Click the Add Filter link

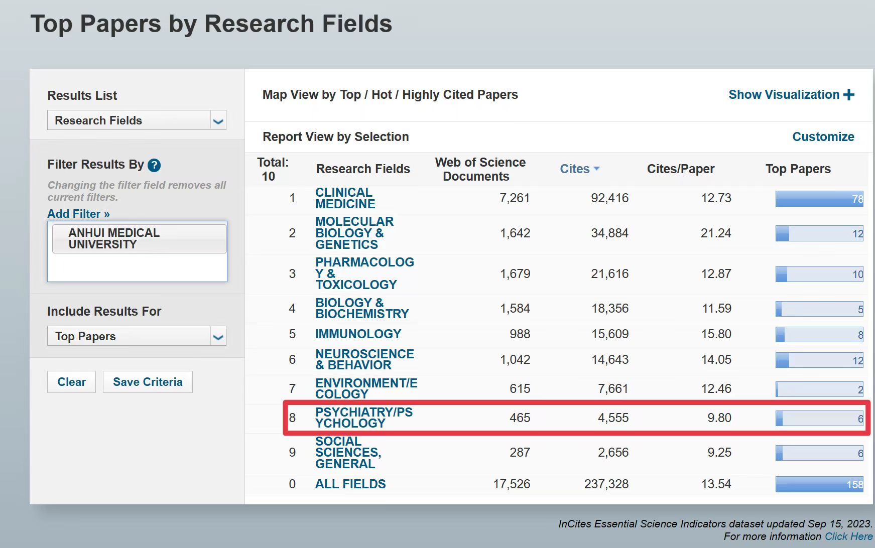(78, 214)
